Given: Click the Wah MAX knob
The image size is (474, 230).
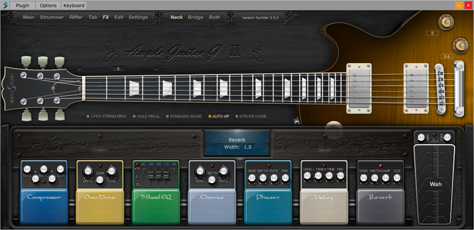Looking at the screenshot, I should [447, 137].
